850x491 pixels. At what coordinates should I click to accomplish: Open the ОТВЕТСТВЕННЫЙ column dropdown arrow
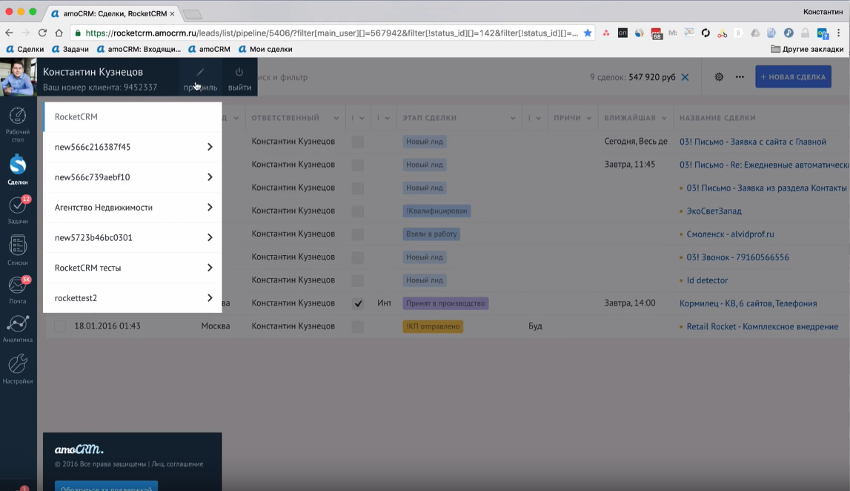pyautogui.click(x=336, y=118)
